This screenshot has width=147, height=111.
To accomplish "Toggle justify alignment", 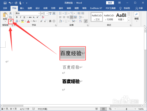I will click(71, 17).
